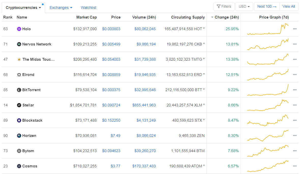Click Blockstack supply 480,599,623 STX
Screen dimensions: 304x174
tap(188, 120)
